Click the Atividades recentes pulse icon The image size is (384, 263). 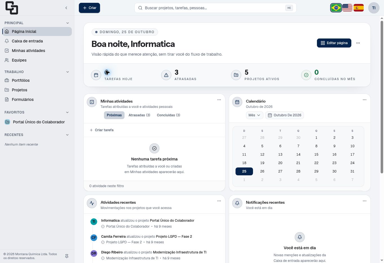(92, 203)
